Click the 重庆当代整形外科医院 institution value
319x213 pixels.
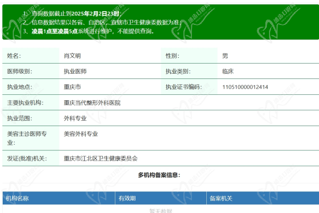(x=92, y=102)
